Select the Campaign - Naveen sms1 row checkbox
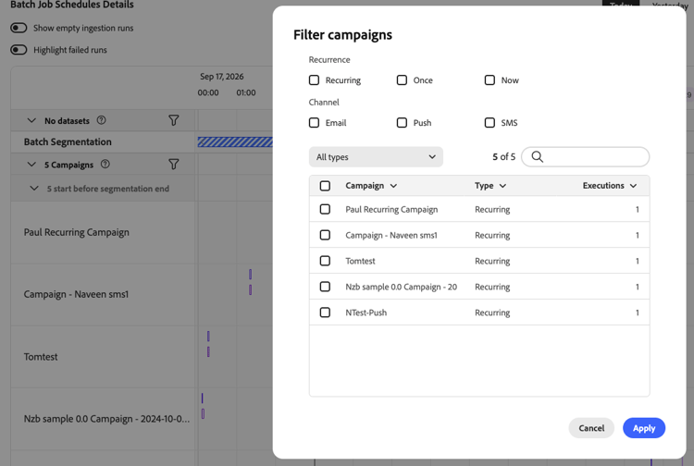 tap(325, 235)
